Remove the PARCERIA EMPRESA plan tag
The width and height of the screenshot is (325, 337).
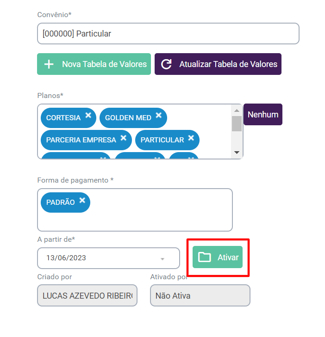[x=124, y=138]
